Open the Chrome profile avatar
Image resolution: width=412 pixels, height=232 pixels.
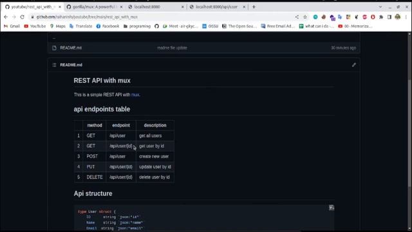[398, 17]
